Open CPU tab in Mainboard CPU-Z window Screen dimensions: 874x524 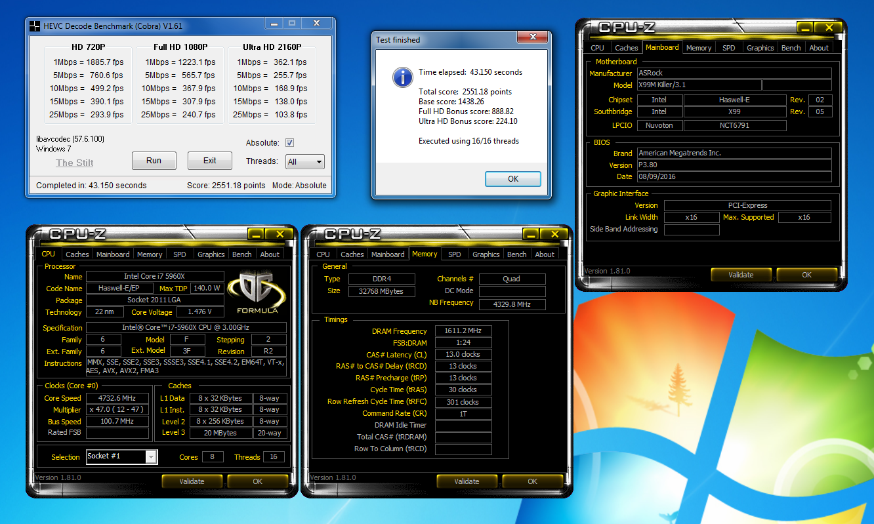click(x=597, y=48)
